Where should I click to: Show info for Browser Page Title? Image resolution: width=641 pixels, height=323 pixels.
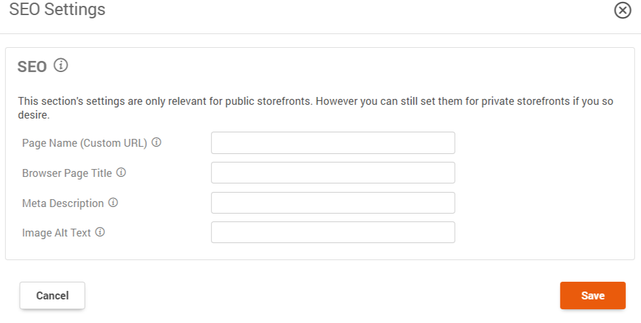coord(121,172)
